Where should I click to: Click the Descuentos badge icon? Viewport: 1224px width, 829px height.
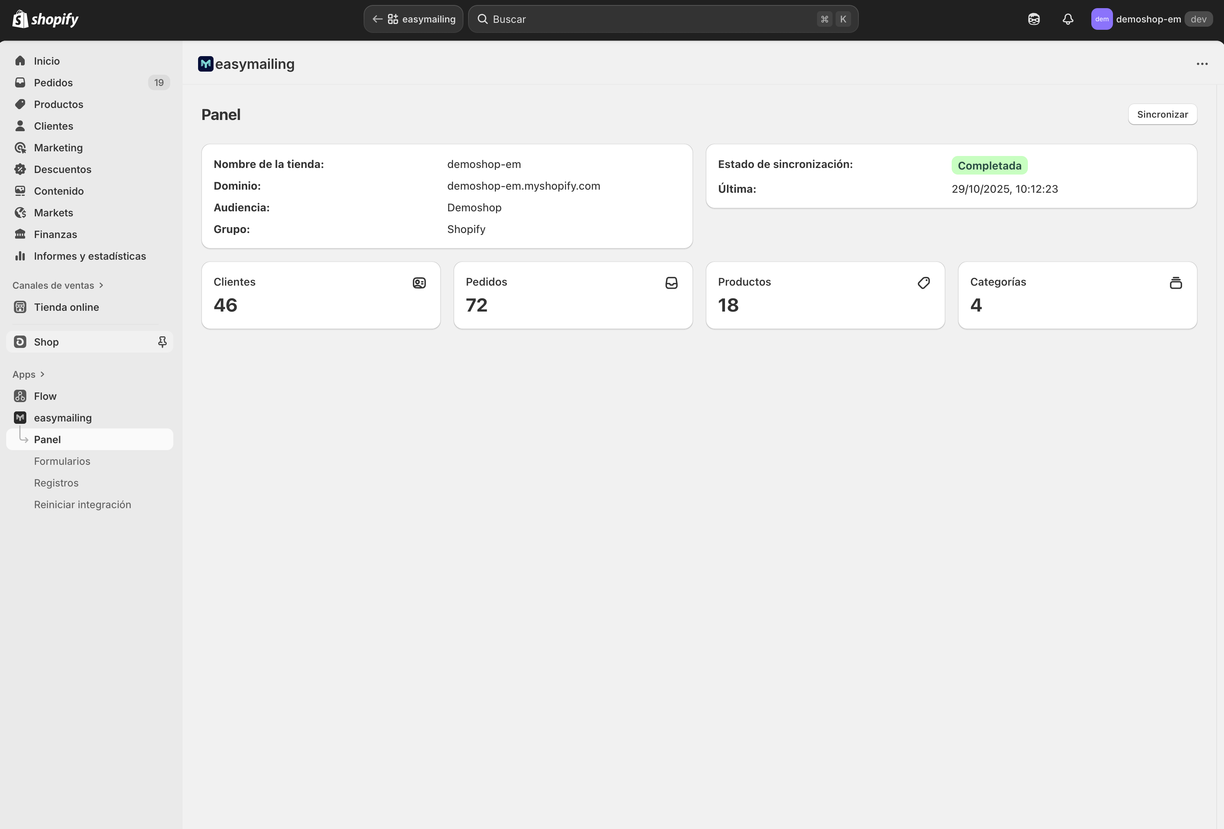point(20,169)
